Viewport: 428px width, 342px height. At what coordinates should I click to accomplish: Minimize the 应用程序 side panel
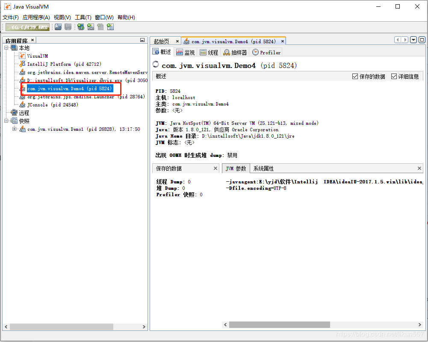[142, 40]
